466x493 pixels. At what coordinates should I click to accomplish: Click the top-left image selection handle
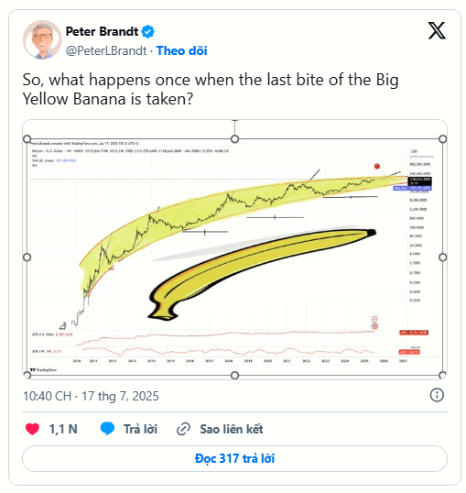[x=27, y=139]
